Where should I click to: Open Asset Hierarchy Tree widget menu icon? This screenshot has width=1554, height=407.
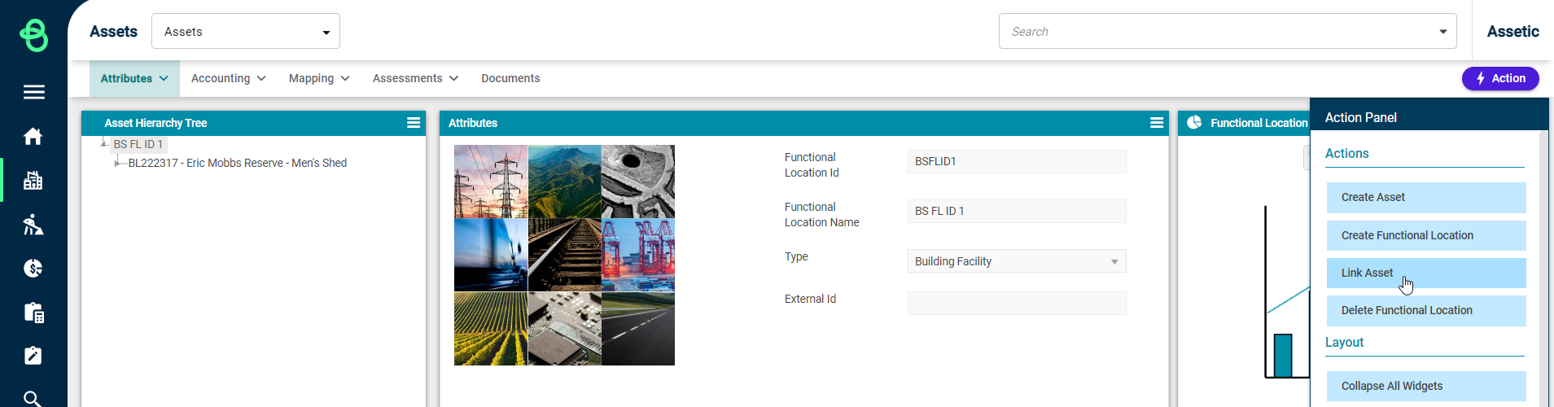click(x=414, y=123)
